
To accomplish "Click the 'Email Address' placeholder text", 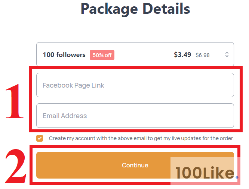I will [65, 116].
